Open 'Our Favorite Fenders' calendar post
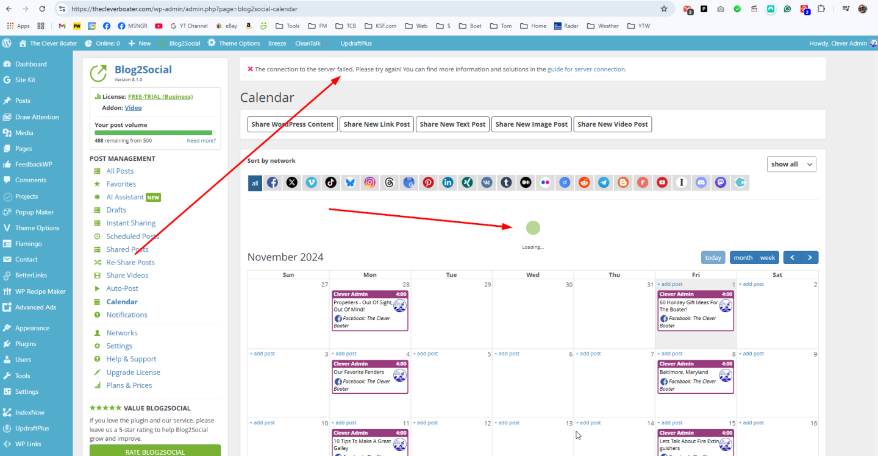 click(370, 377)
